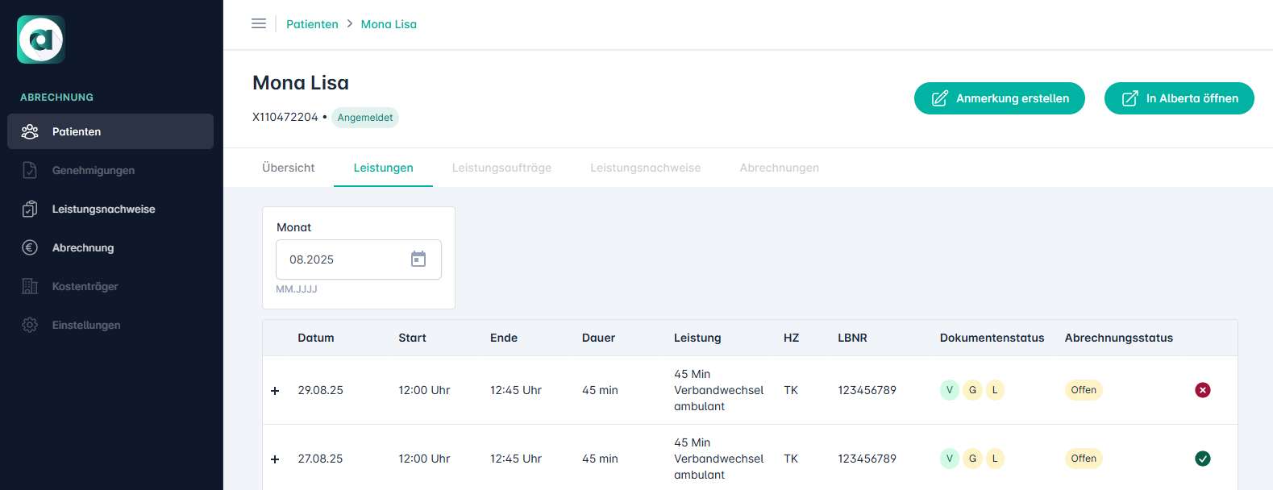
Task: Click red X status icon for 29.08.25
Action: (x=1202, y=390)
